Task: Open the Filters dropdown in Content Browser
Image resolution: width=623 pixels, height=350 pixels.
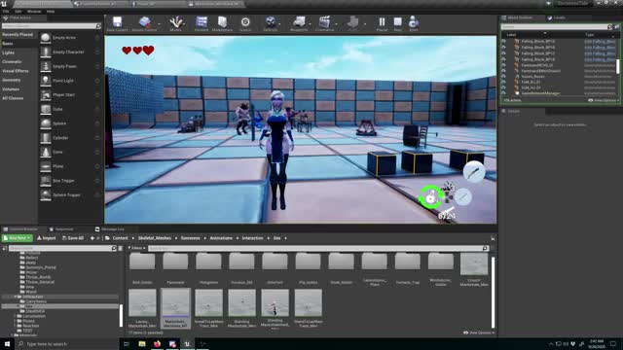Action: click(x=136, y=248)
